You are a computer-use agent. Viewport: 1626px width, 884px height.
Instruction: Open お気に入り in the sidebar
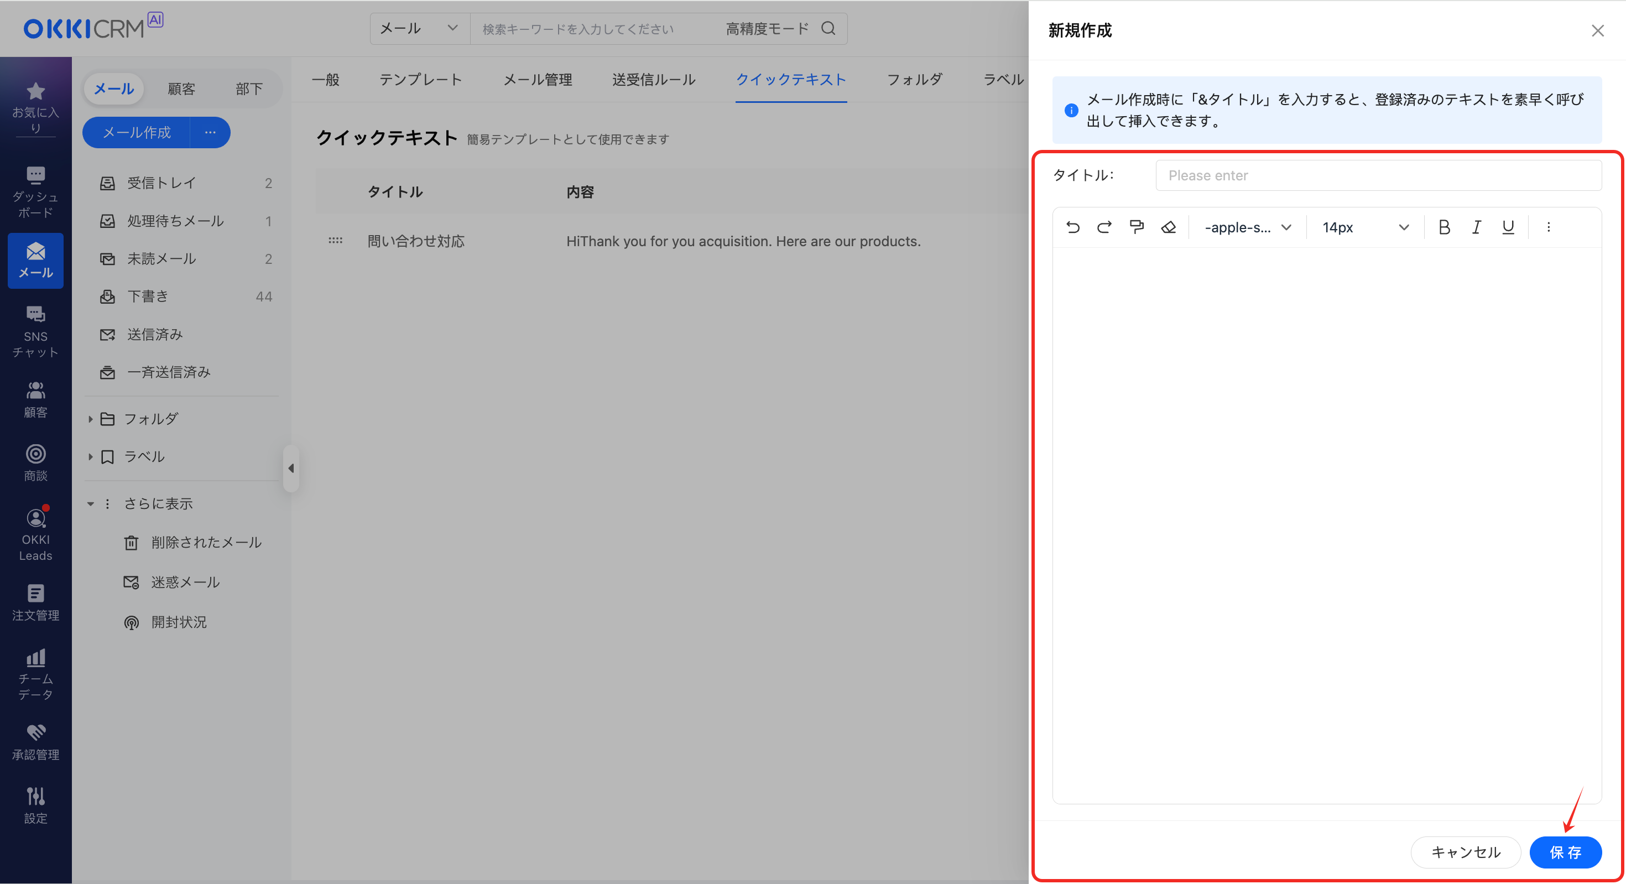[x=35, y=107]
